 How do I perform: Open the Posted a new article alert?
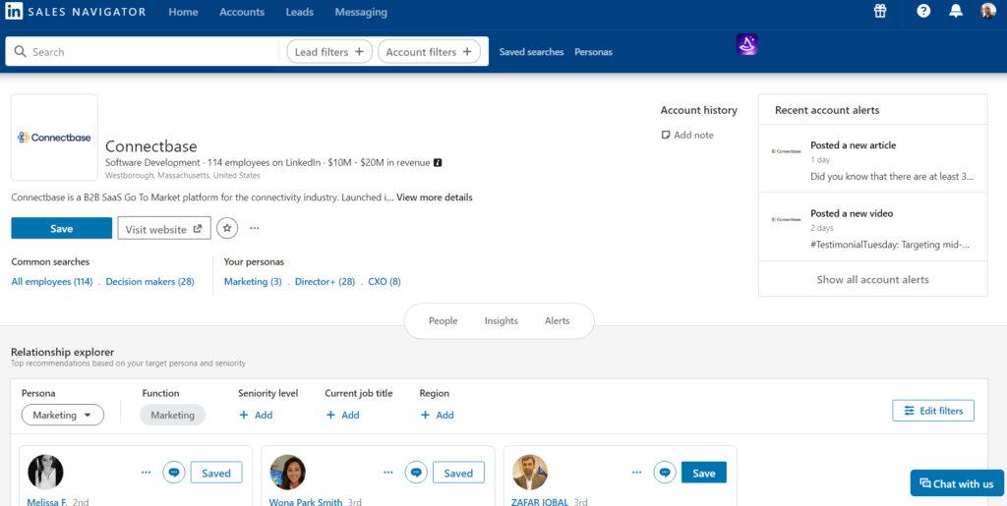tap(873, 159)
